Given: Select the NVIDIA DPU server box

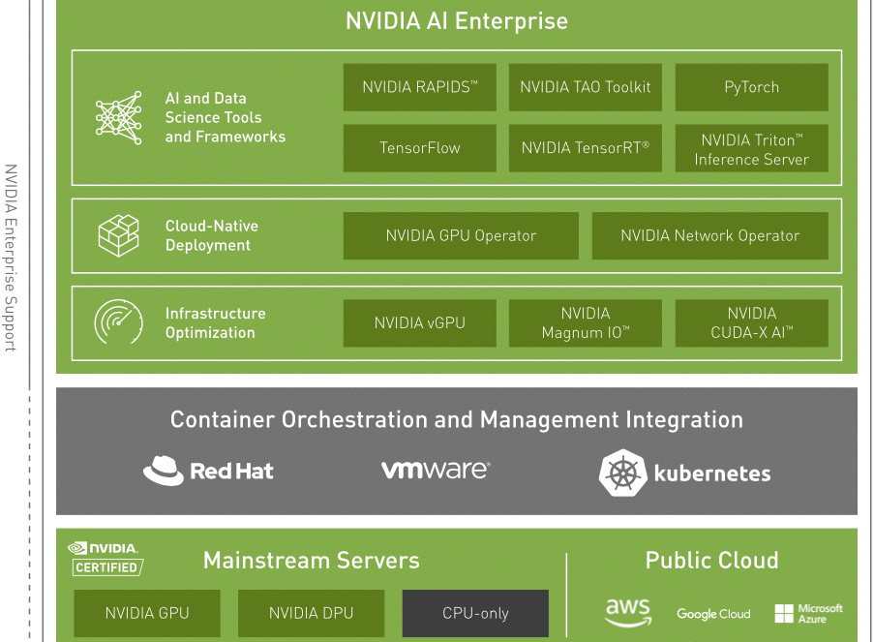Looking at the screenshot, I should tap(311, 613).
